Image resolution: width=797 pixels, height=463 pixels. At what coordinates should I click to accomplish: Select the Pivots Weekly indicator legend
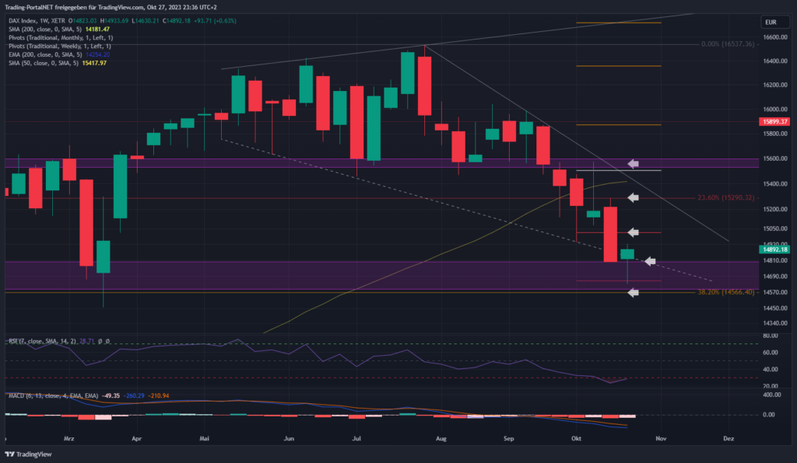tap(58, 47)
